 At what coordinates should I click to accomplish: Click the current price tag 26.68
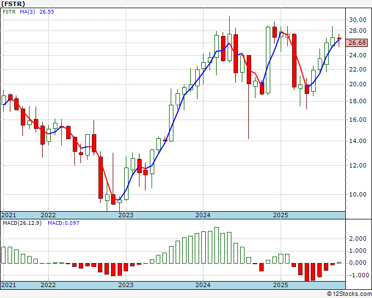pyautogui.click(x=357, y=43)
